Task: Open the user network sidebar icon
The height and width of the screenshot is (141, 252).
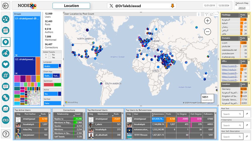Action: 6,53
